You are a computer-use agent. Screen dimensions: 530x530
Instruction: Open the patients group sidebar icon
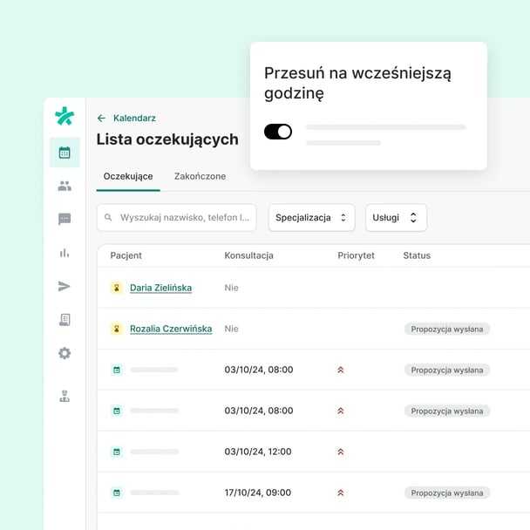(65, 186)
